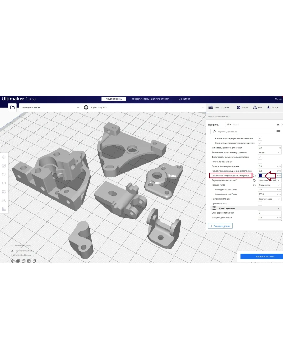The image size is (283, 359).
Task: Open the Tronxy XY 2 PRO printer dropdown
Action: 50,108
